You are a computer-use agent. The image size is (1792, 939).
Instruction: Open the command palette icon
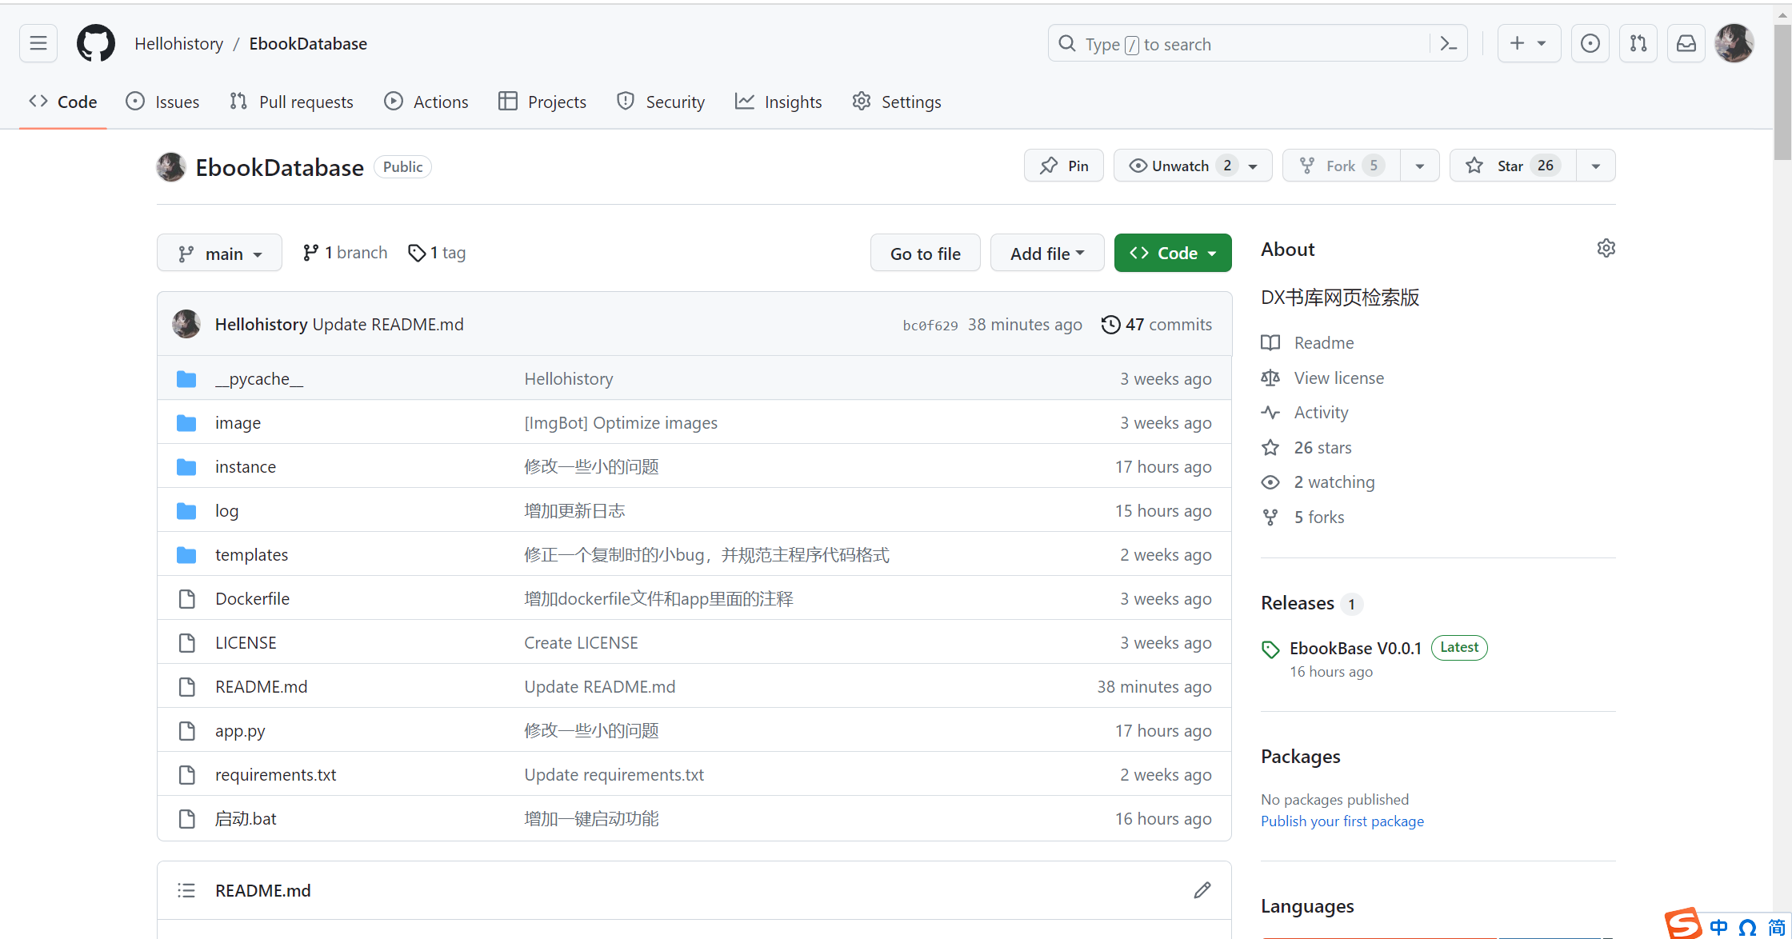[x=1448, y=44]
